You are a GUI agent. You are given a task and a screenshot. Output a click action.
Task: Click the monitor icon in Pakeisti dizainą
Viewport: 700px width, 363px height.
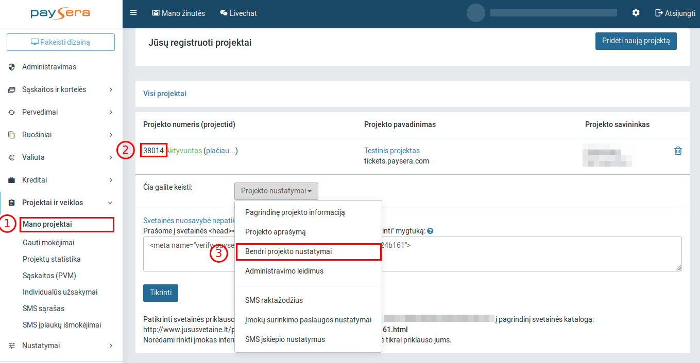35,42
